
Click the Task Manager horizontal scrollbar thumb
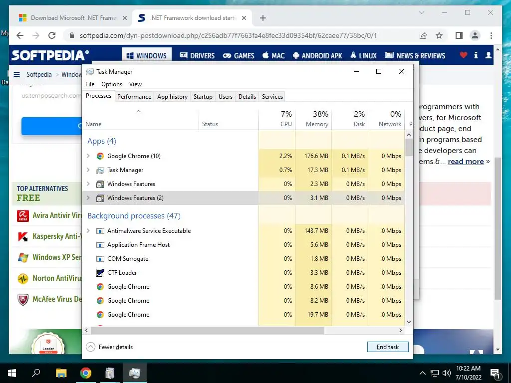click(x=207, y=331)
